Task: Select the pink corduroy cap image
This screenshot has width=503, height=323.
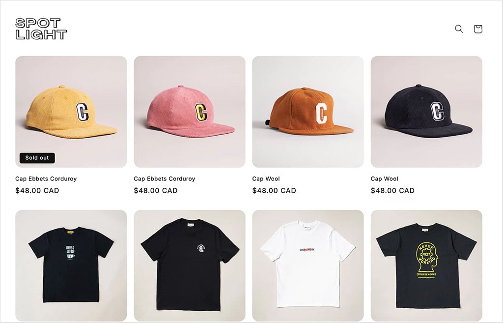Action: pyautogui.click(x=190, y=112)
